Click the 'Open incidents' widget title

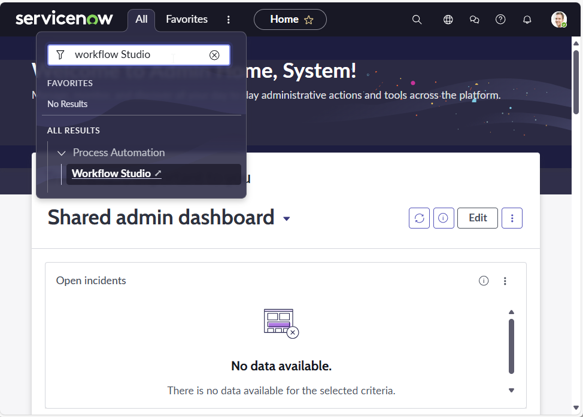tap(91, 281)
